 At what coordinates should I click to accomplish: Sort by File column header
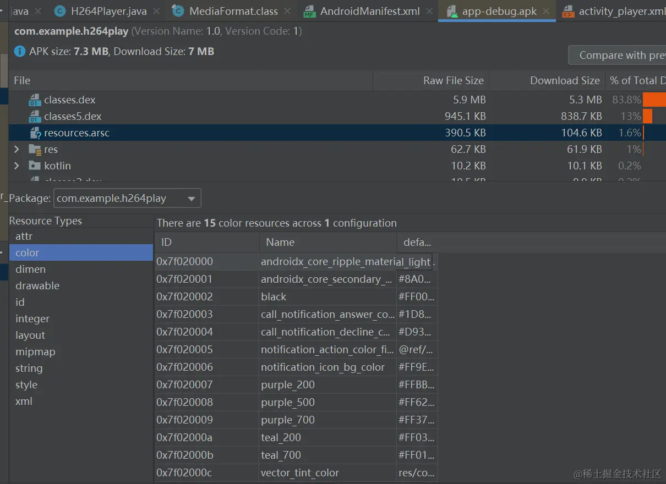pos(190,81)
